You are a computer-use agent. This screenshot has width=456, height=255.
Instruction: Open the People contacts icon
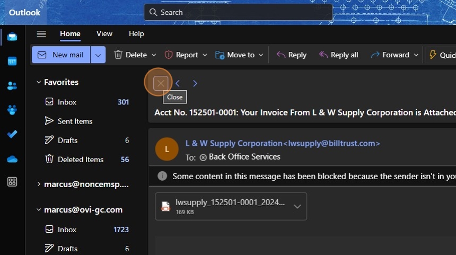point(12,86)
